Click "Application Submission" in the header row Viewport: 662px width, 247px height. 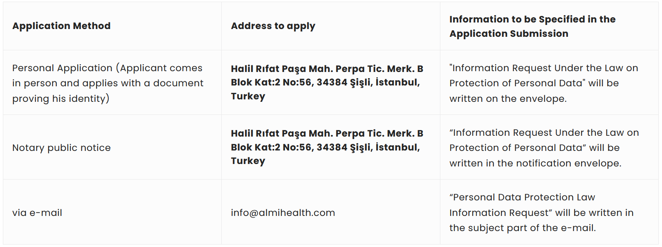pyautogui.click(x=509, y=34)
